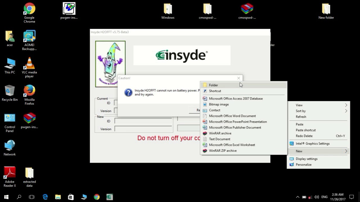Create Microsoft Office Word Document
The width and height of the screenshot is (360, 202).
pyautogui.click(x=244, y=116)
